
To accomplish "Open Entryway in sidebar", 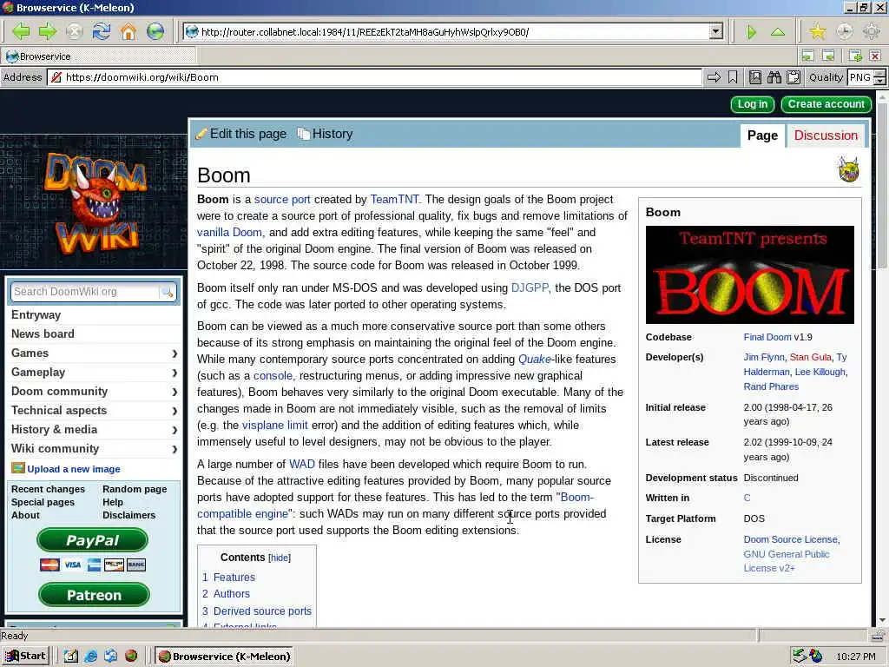I will pos(36,315).
